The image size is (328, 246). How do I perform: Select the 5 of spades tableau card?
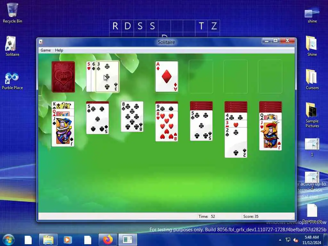click(97, 119)
